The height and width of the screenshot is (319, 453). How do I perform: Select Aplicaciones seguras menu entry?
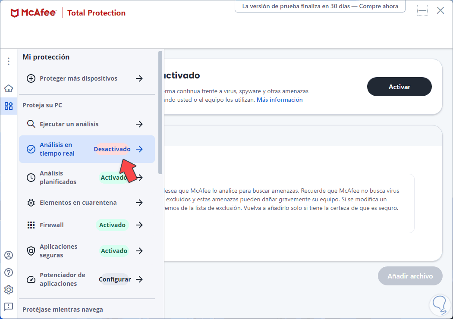87,251
